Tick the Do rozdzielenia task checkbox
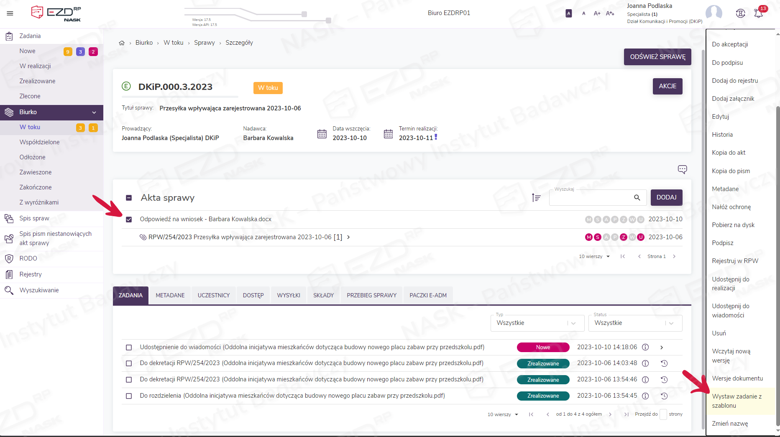The image size is (780, 437). tap(129, 396)
